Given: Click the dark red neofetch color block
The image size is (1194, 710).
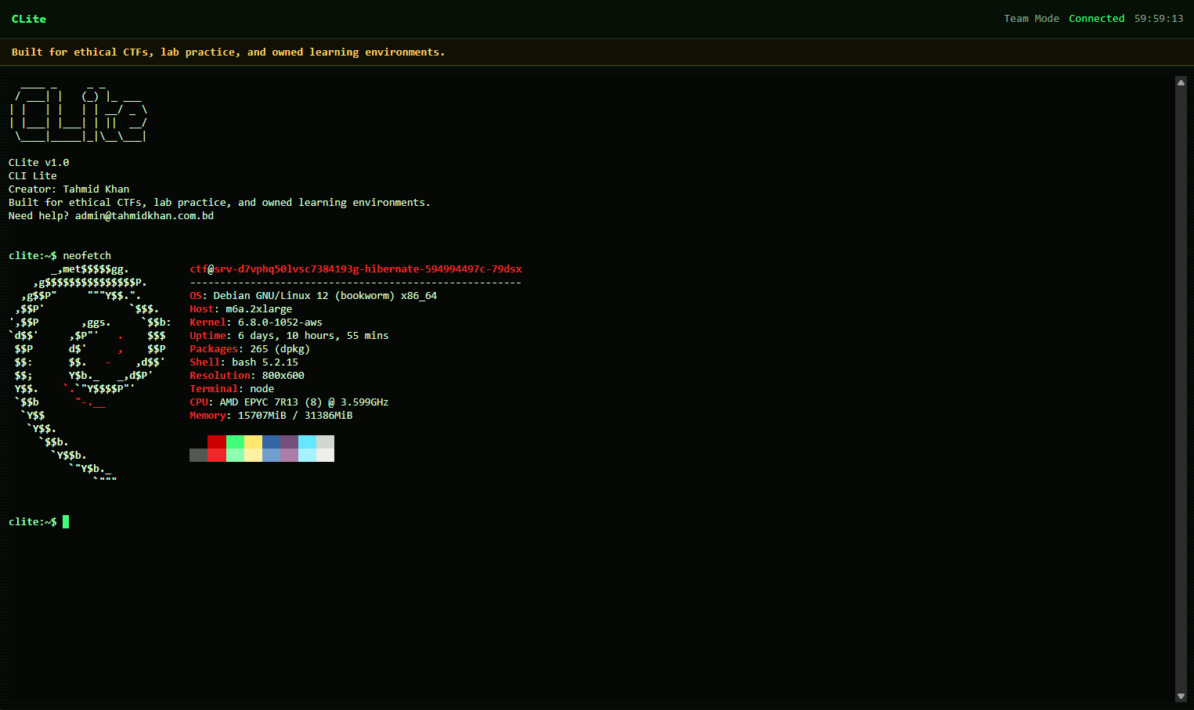Looking at the screenshot, I should (217, 441).
